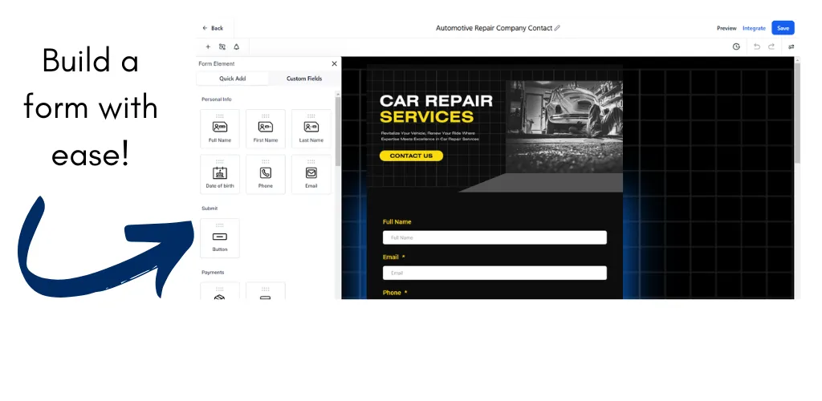Click the Preview button
822x401 pixels.
point(726,28)
